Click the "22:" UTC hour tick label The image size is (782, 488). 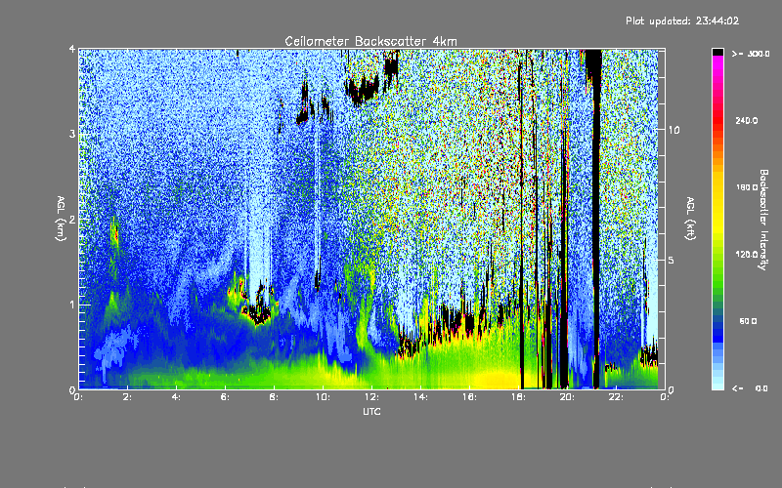[x=616, y=397]
